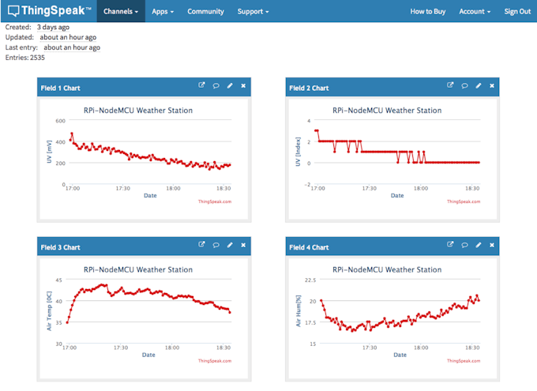Click comment icon on Field 3 Chart
The image size is (537, 391).
[x=216, y=245]
